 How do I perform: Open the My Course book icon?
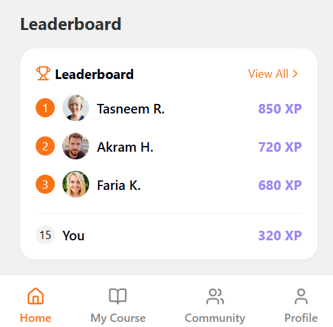tap(118, 296)
